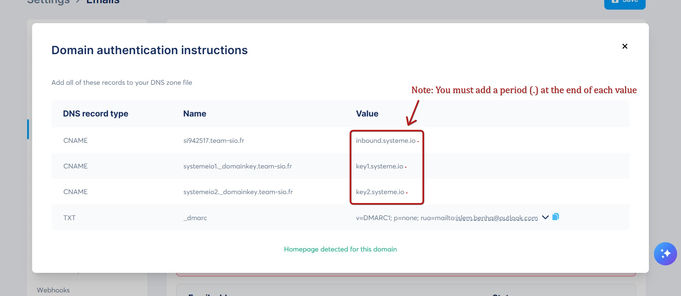Click 'Add all of these records' instruction text

[122, 83]
